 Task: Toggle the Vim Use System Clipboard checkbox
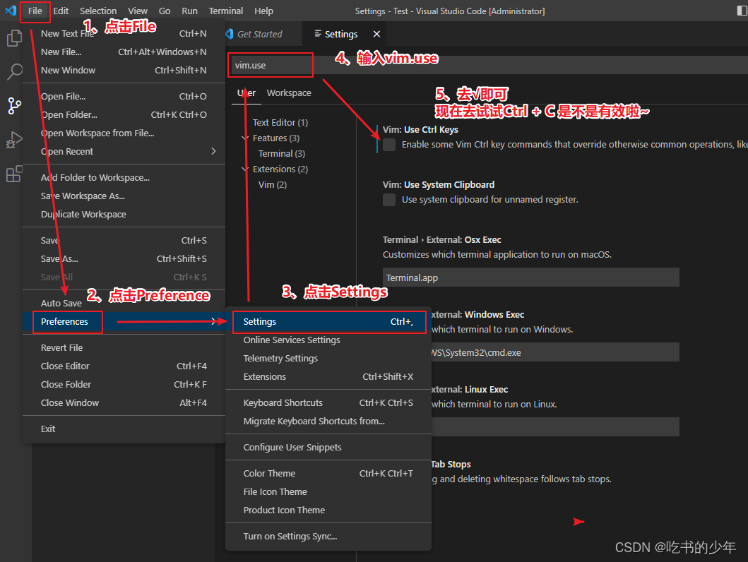(x=389, y=200)
